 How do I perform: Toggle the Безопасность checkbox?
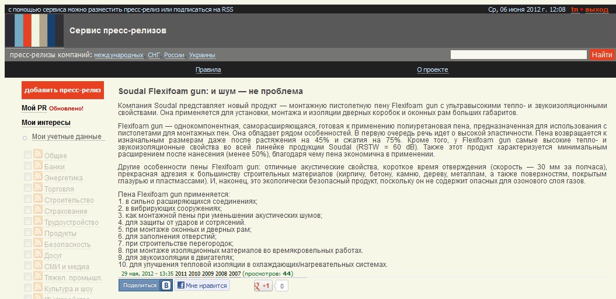click(27, 243)
